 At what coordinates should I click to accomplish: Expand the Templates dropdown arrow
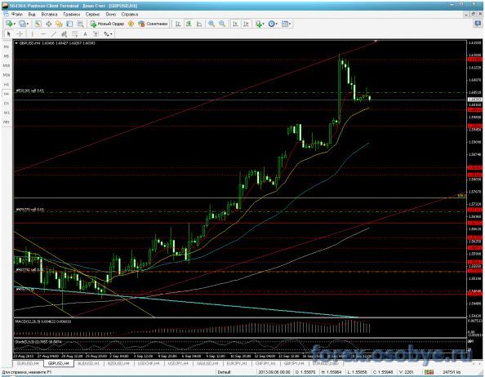290,24
